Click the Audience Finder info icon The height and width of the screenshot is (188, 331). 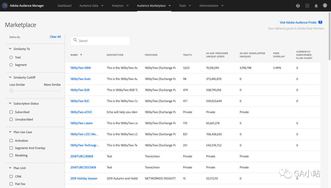(320, 22)
